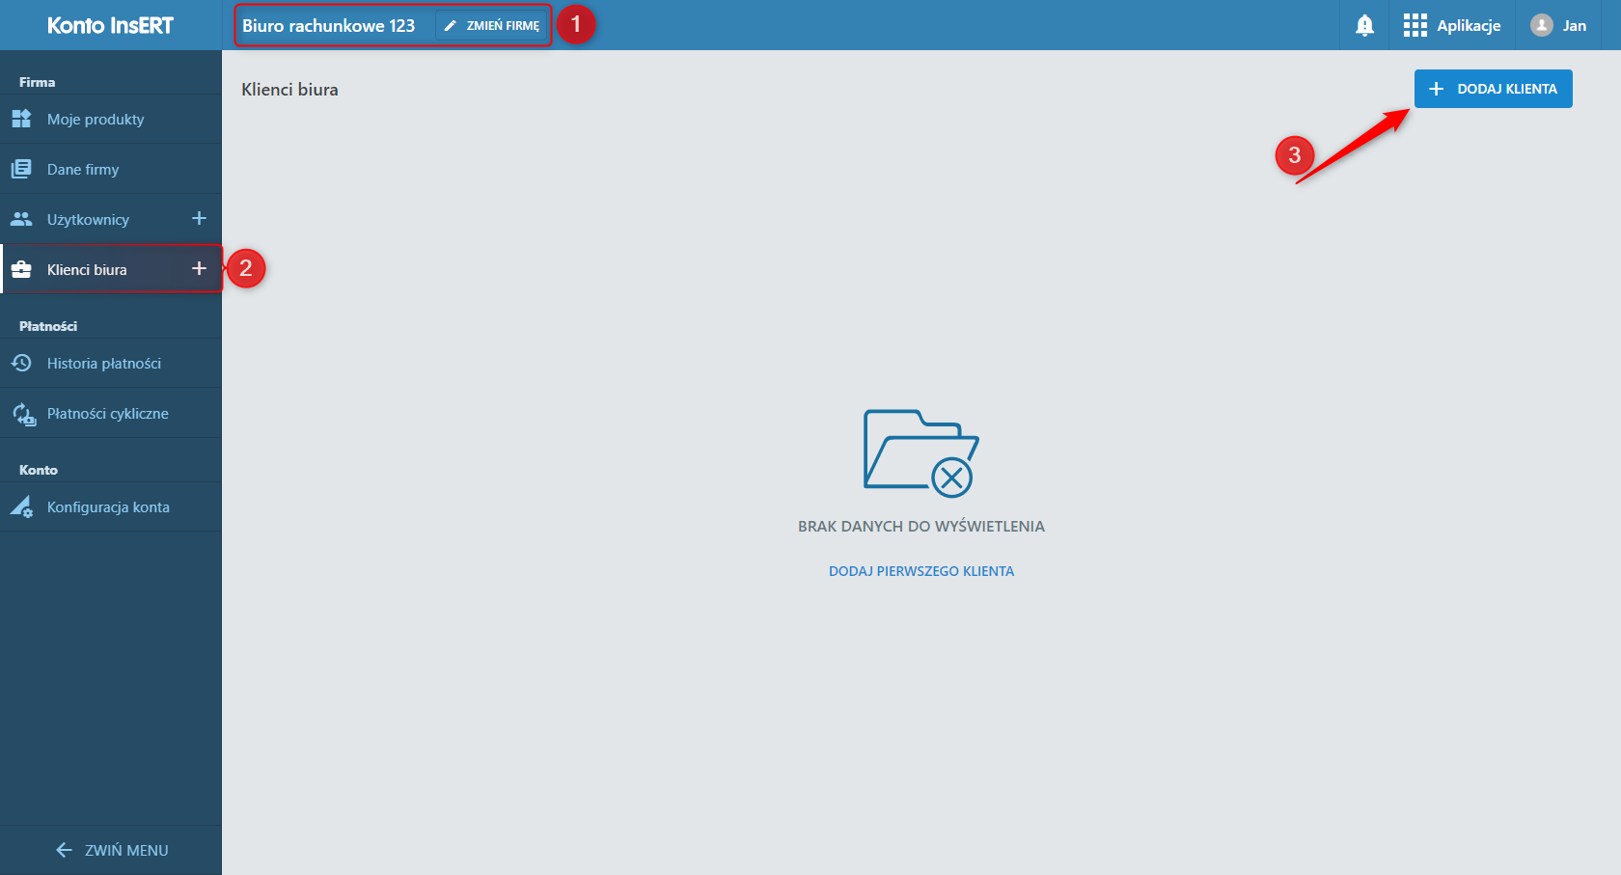Click the Konto section header
Screen dimensions: 1621x875
39,470
